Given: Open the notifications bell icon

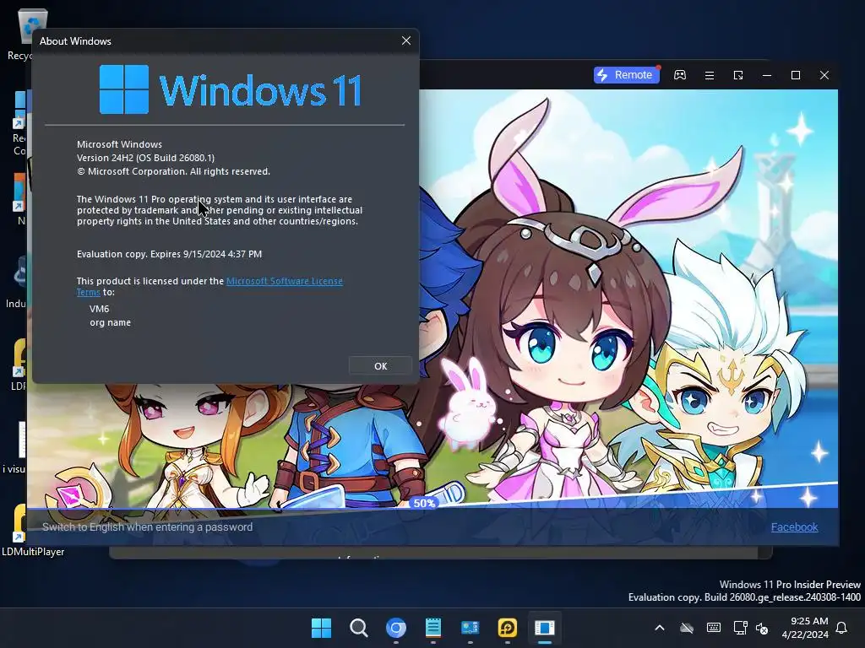Looking at the screenshot, I should tap(842, 628).
